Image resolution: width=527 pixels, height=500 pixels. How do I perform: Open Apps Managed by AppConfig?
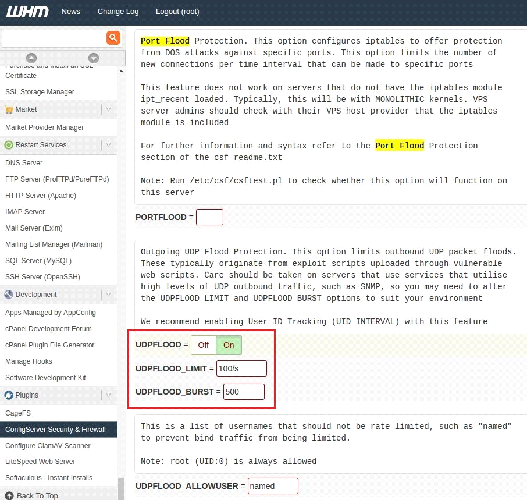pos(51,313)
